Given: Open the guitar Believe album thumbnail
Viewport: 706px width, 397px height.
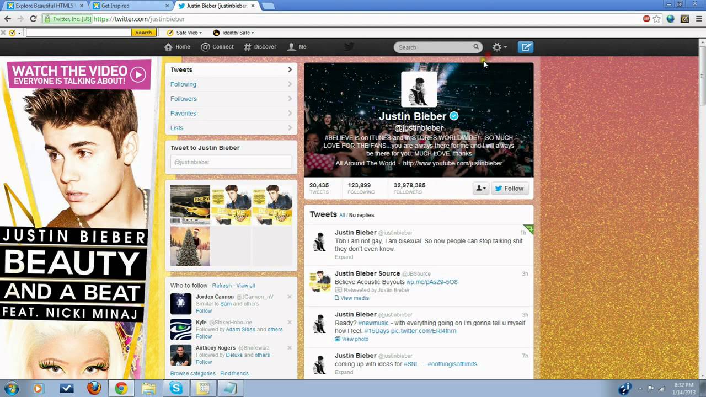Looking at the screenshot, I should [190, 205].
